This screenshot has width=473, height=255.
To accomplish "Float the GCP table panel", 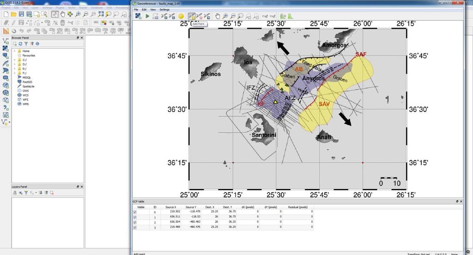I will [457, 202].
